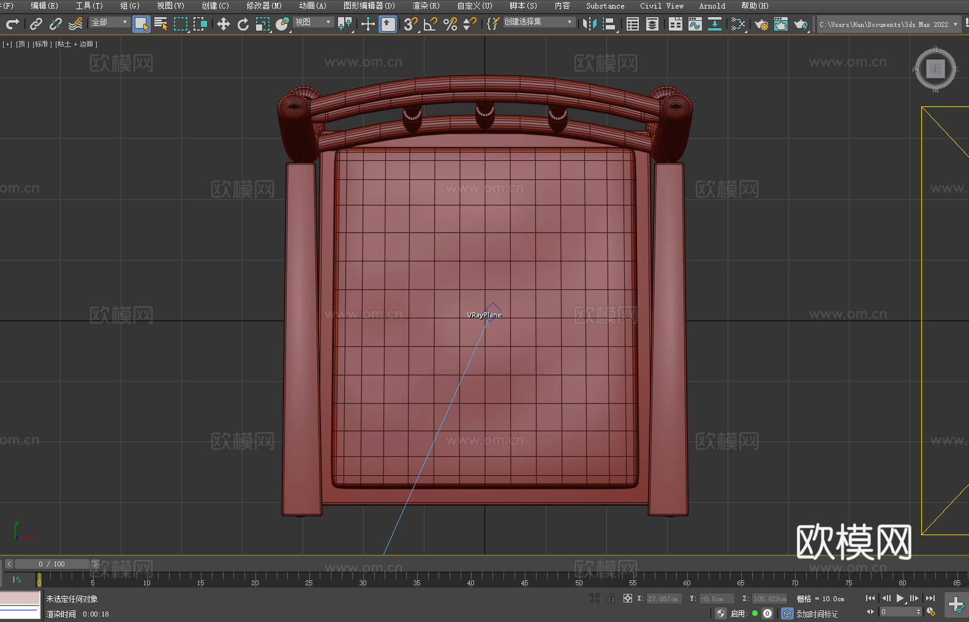The image size is (969, 622).
Task: Open the selection filter dropdown 全部
Action: tap(110, 22)
